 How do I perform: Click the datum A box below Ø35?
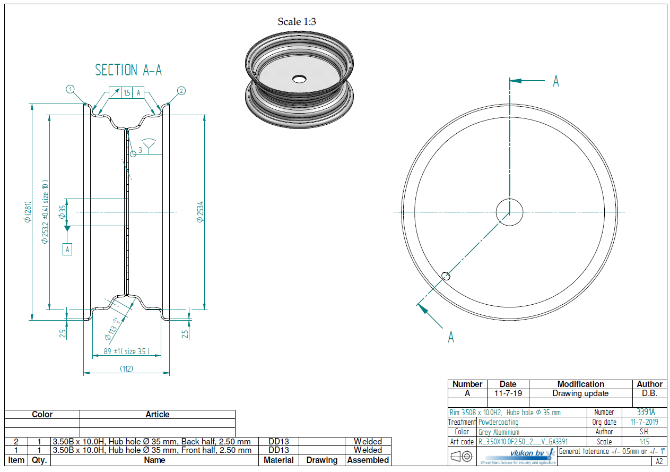(67, 249)
